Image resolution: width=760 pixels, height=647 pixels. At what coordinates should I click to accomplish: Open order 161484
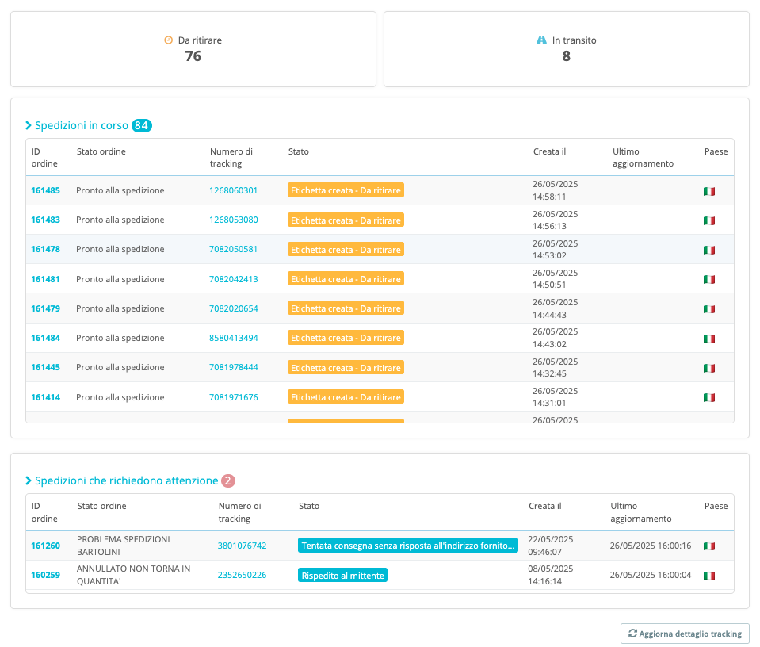[x=45, y=338]
